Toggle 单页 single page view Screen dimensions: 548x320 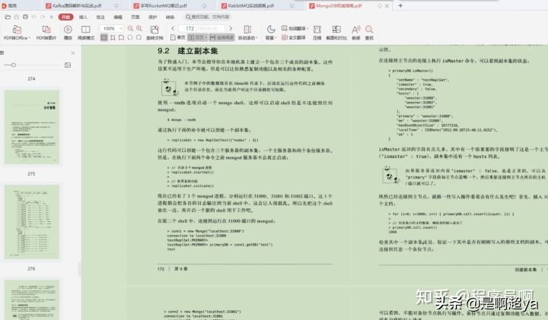click(x=178, y=37)
